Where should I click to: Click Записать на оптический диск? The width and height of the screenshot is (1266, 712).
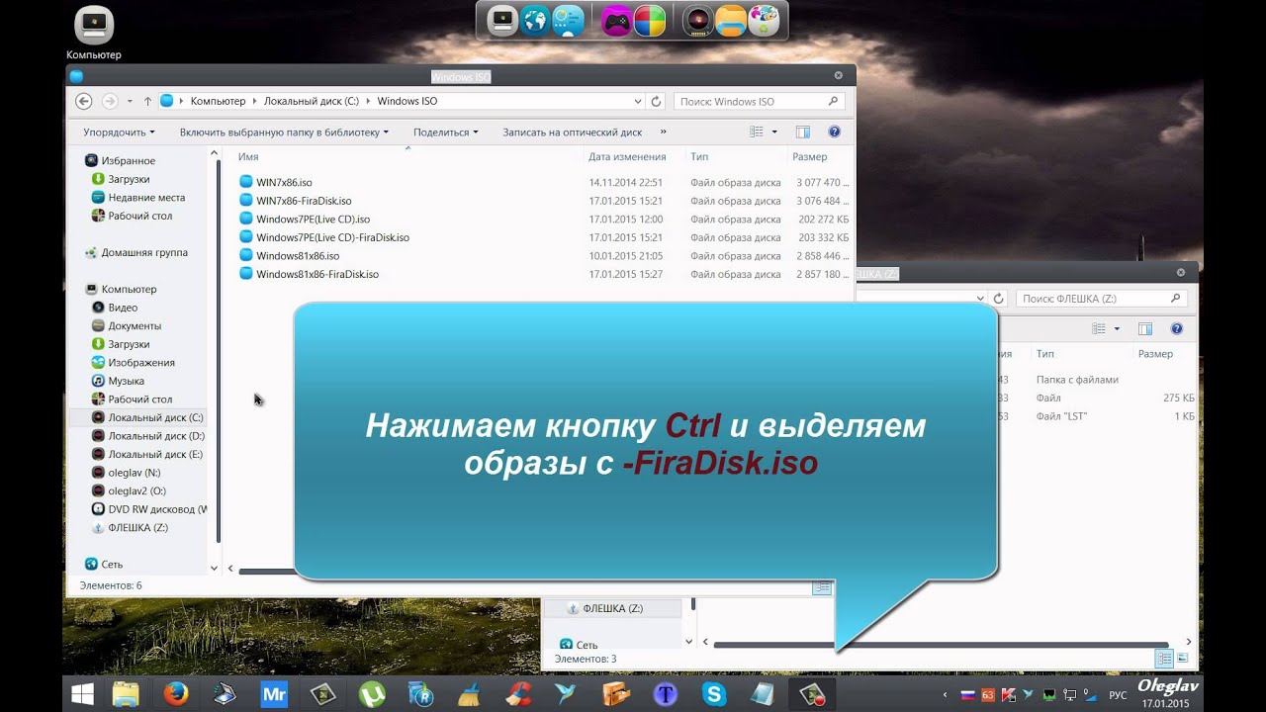coord(572,132)
